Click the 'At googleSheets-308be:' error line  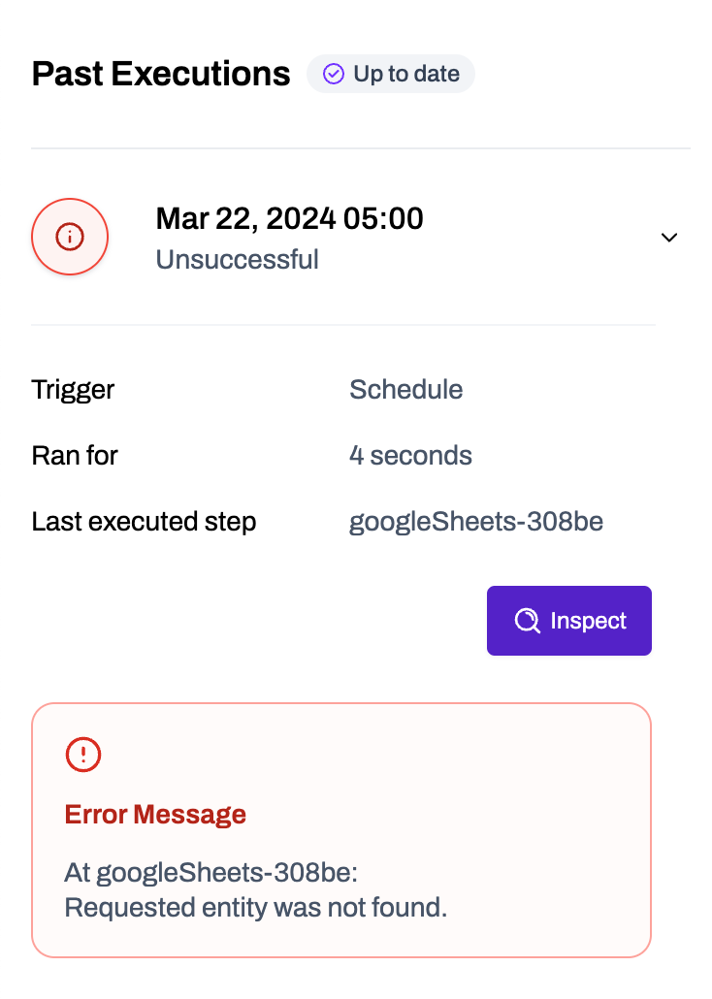click(211, 873)
